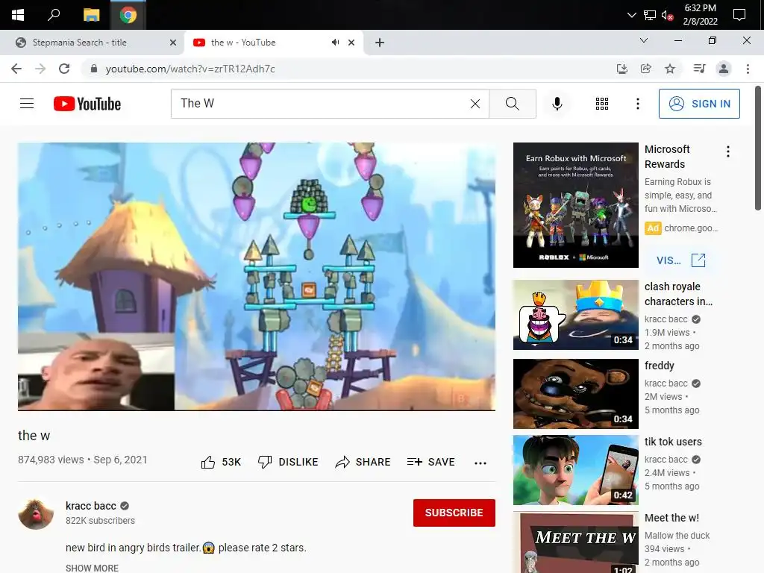The height and width of the screenshot is (573, 764).
Task: Open Chrome three-dot menu
Action: [748, 69]
